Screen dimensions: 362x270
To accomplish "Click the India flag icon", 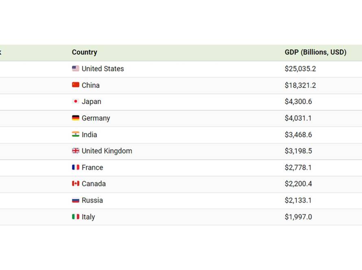I will pyautogui.click(x=76, y=134).
